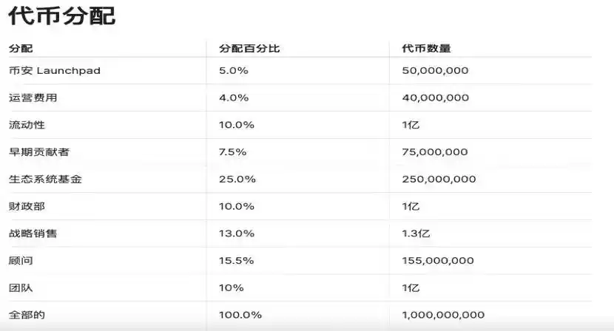Viewport: 614px width, 331px height.
Task: Click the 50,000,000 token amount cell
Action: coord(435,71)
